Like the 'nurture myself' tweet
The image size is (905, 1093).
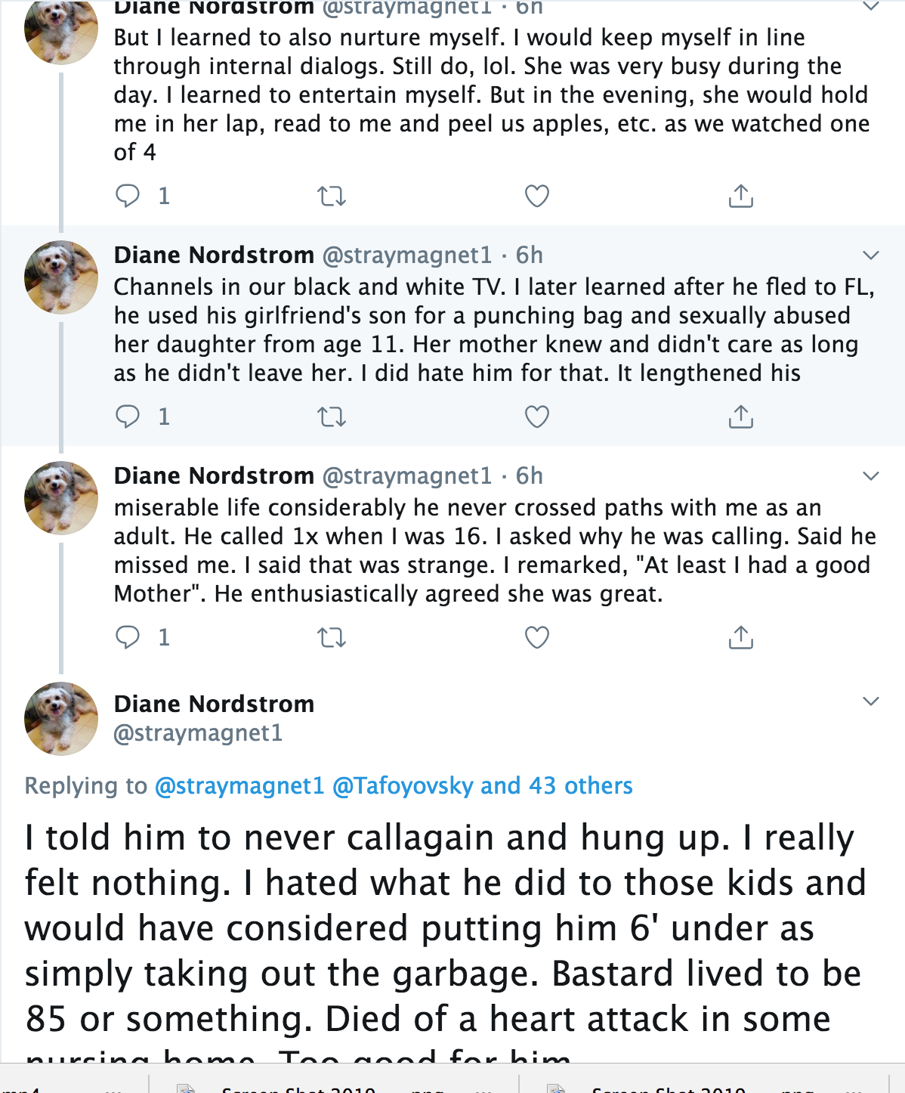[537, 196]
